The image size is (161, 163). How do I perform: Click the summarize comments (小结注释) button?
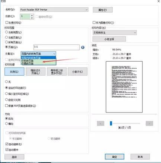(x=109, y=39)
